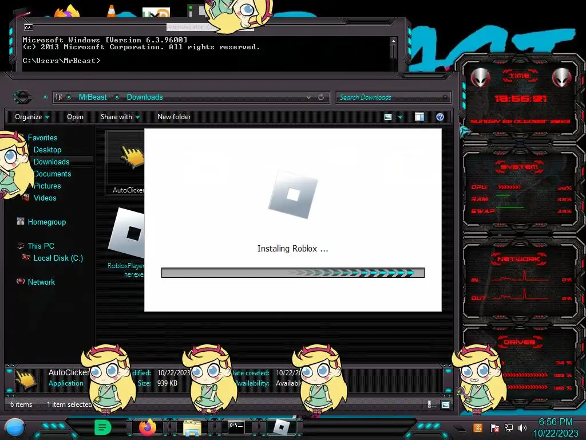This screenshot has width=586, height=440.
Task: Open Videos in the navigation pane
Action: pyautogui.click(x=45, y=198)
